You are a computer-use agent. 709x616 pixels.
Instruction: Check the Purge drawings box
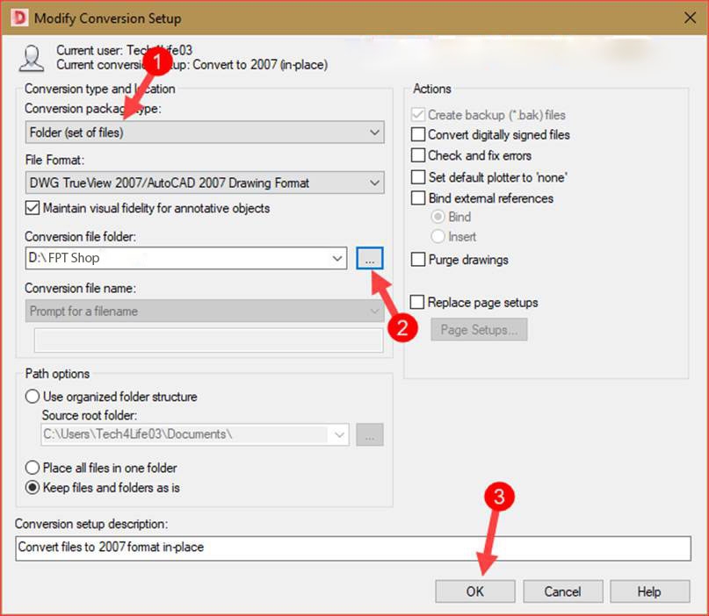point(416,259)
